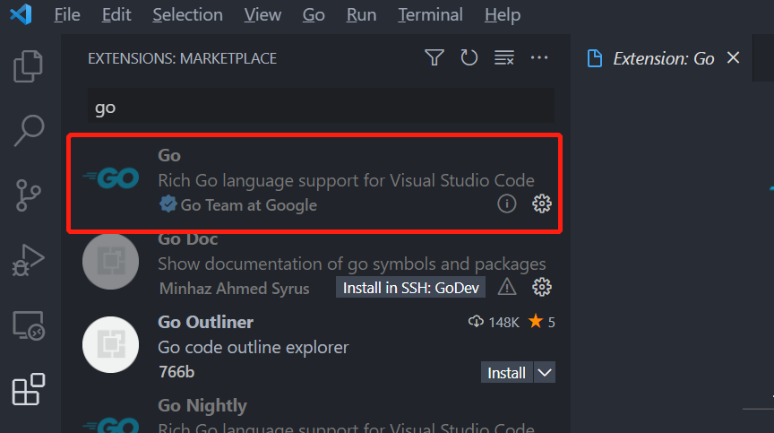Open the Selection menu
The height and width of the screenshot is (433, 774).
point(187,15)
